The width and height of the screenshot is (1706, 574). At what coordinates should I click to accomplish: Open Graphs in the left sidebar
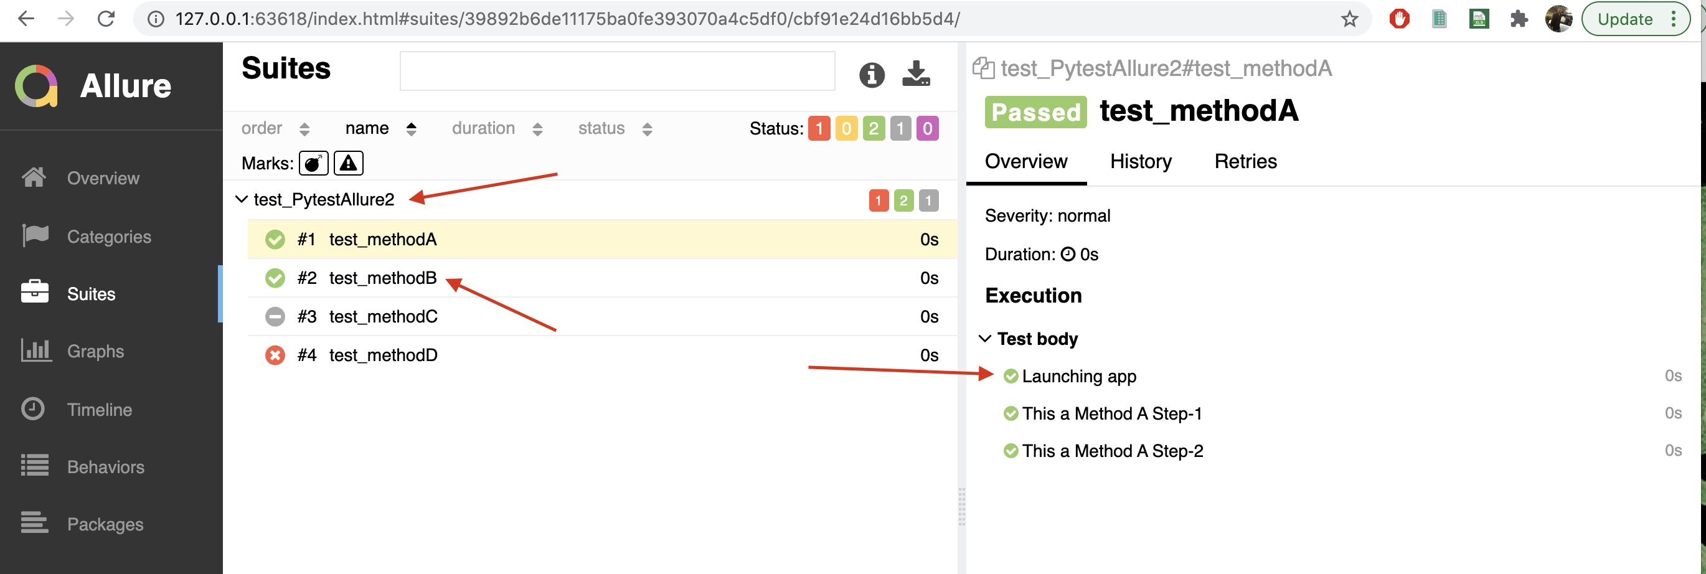coord(95,351)
